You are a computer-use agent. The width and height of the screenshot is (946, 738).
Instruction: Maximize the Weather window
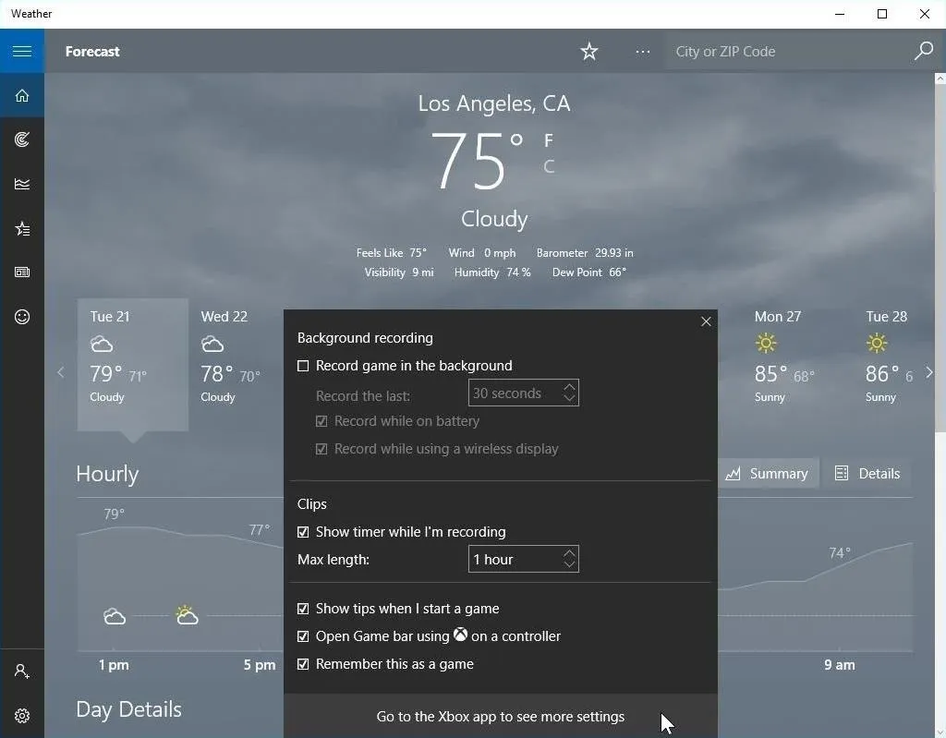[x=882, y=14]
